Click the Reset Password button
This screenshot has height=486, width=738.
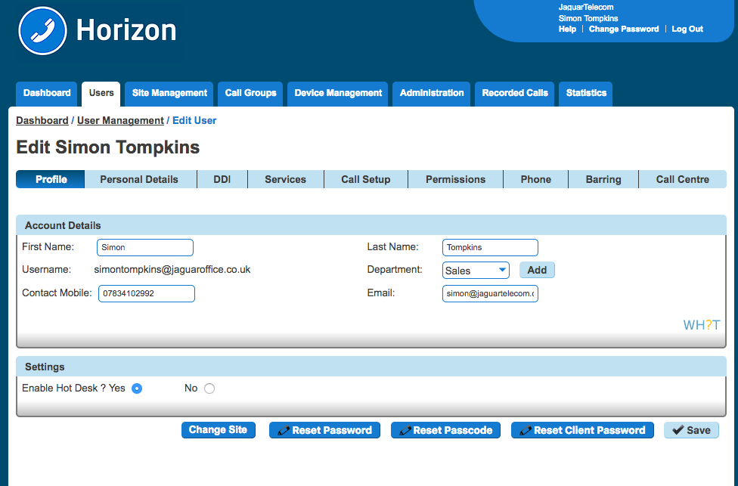[x=324, y=430]
